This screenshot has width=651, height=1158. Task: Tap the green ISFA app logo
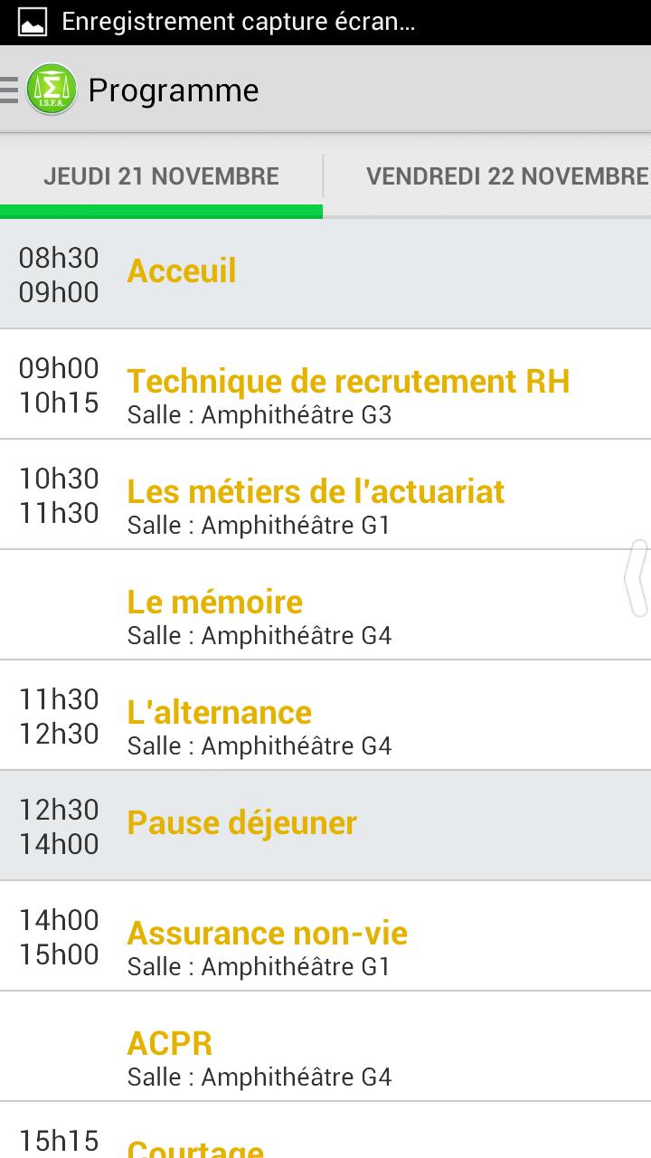(x=52, y=90)
